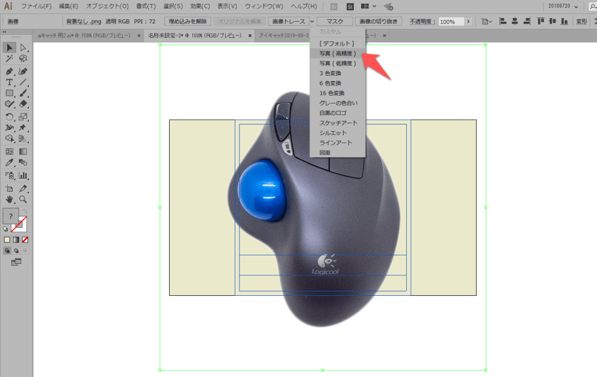This screenshot has width=597, height=377.
Task: Toggle Draw Behind mode
Action: point(16,251)
